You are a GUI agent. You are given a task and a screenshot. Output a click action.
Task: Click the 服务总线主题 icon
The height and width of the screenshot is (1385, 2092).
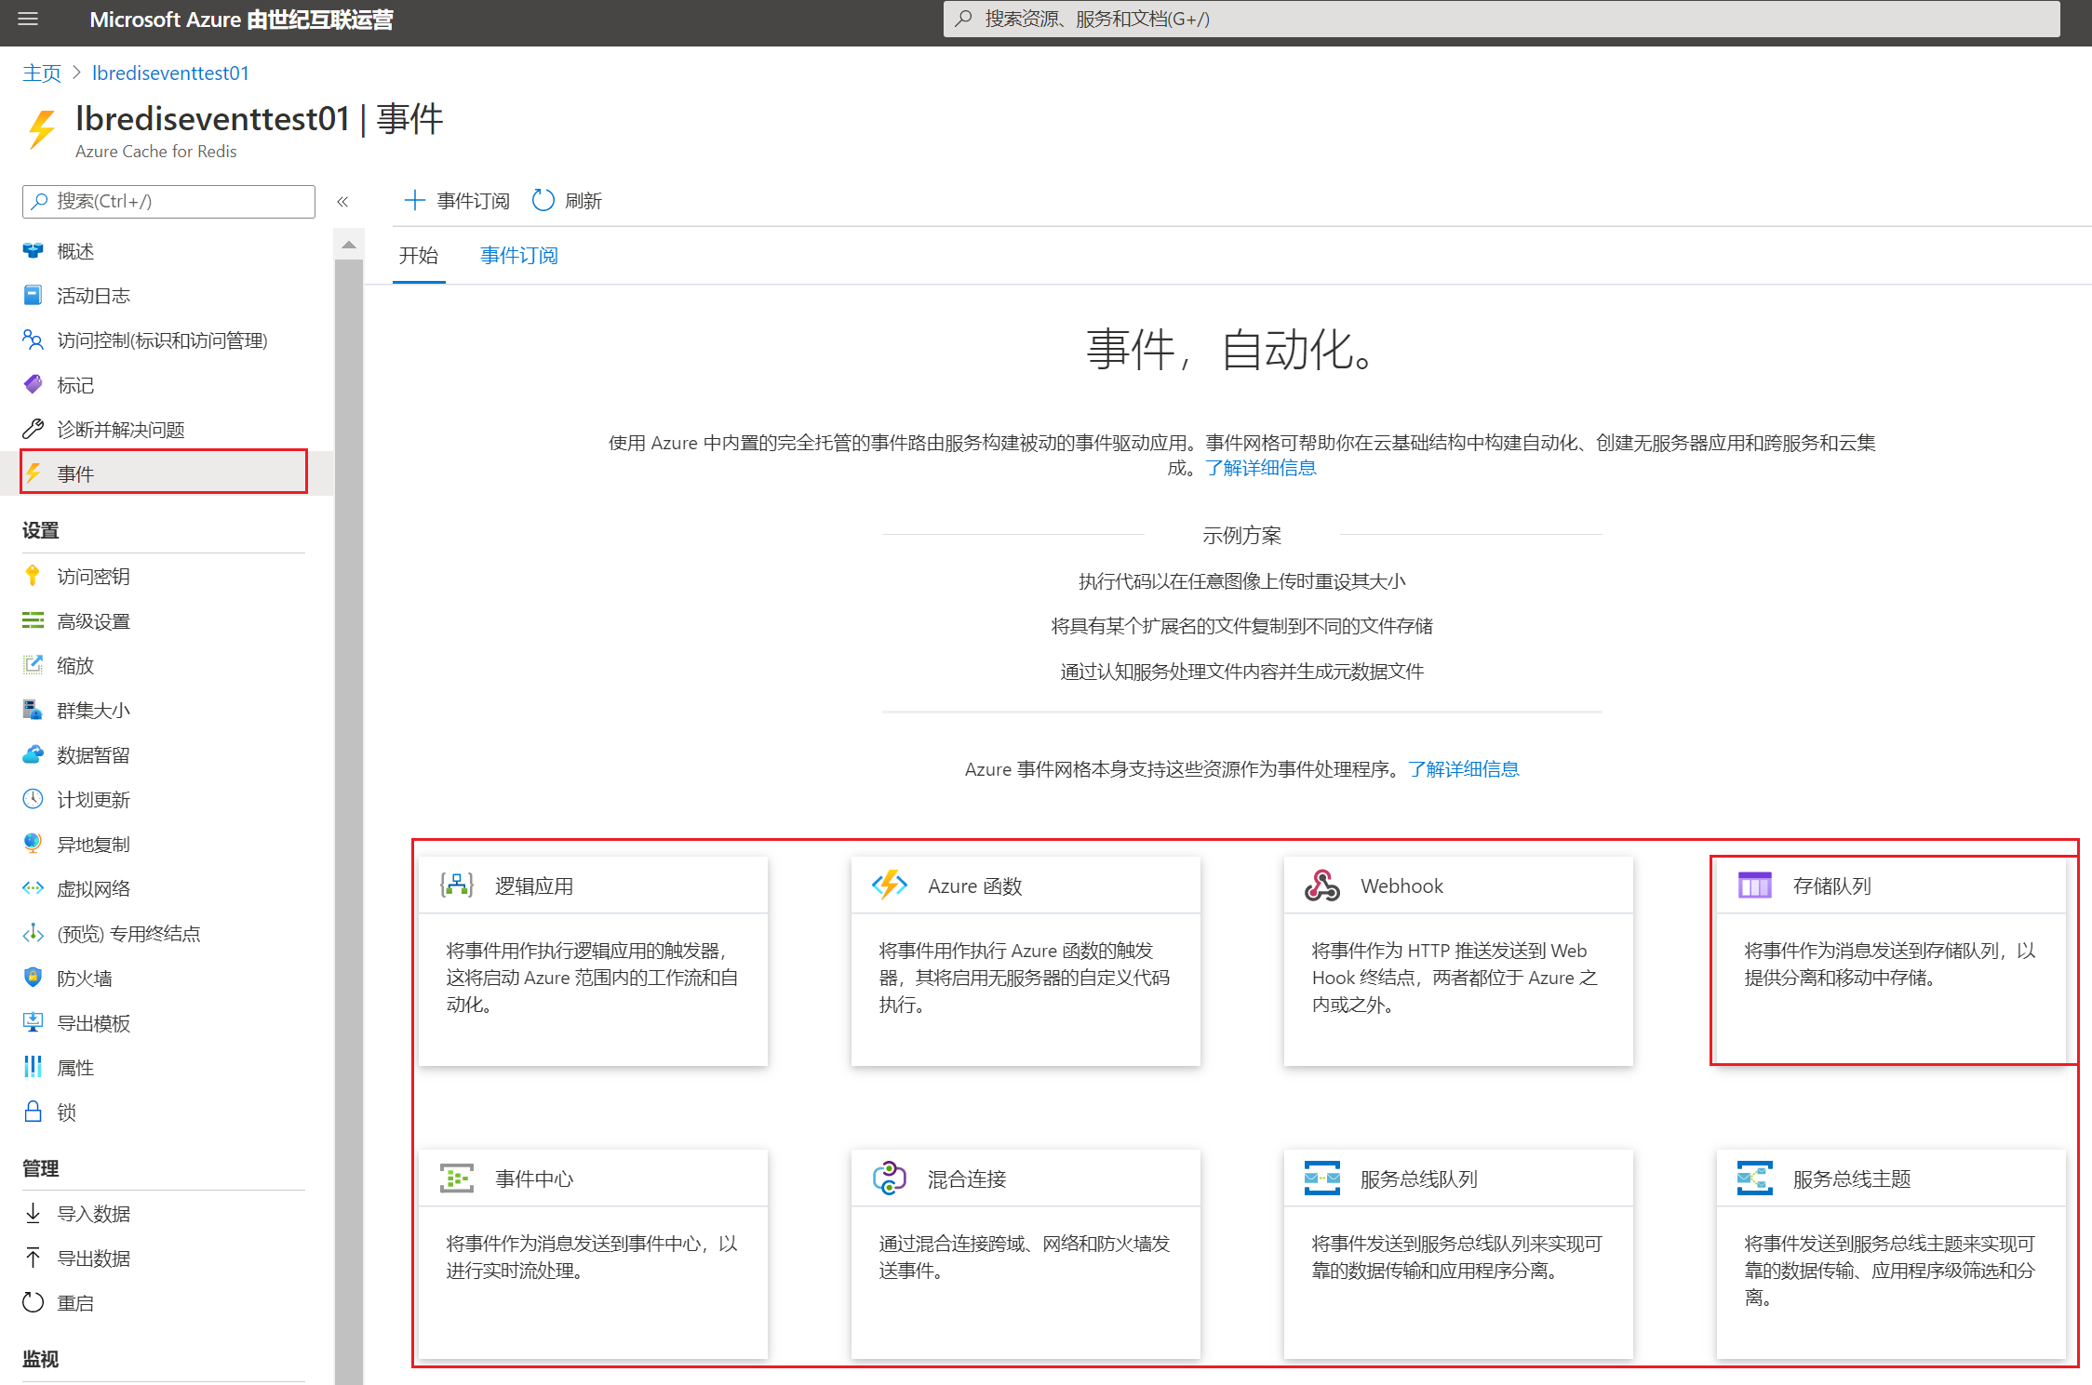[1754, 1179]
